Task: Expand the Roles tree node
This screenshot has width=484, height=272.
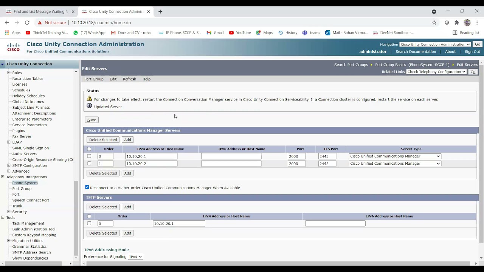Action: pos(9,73)
